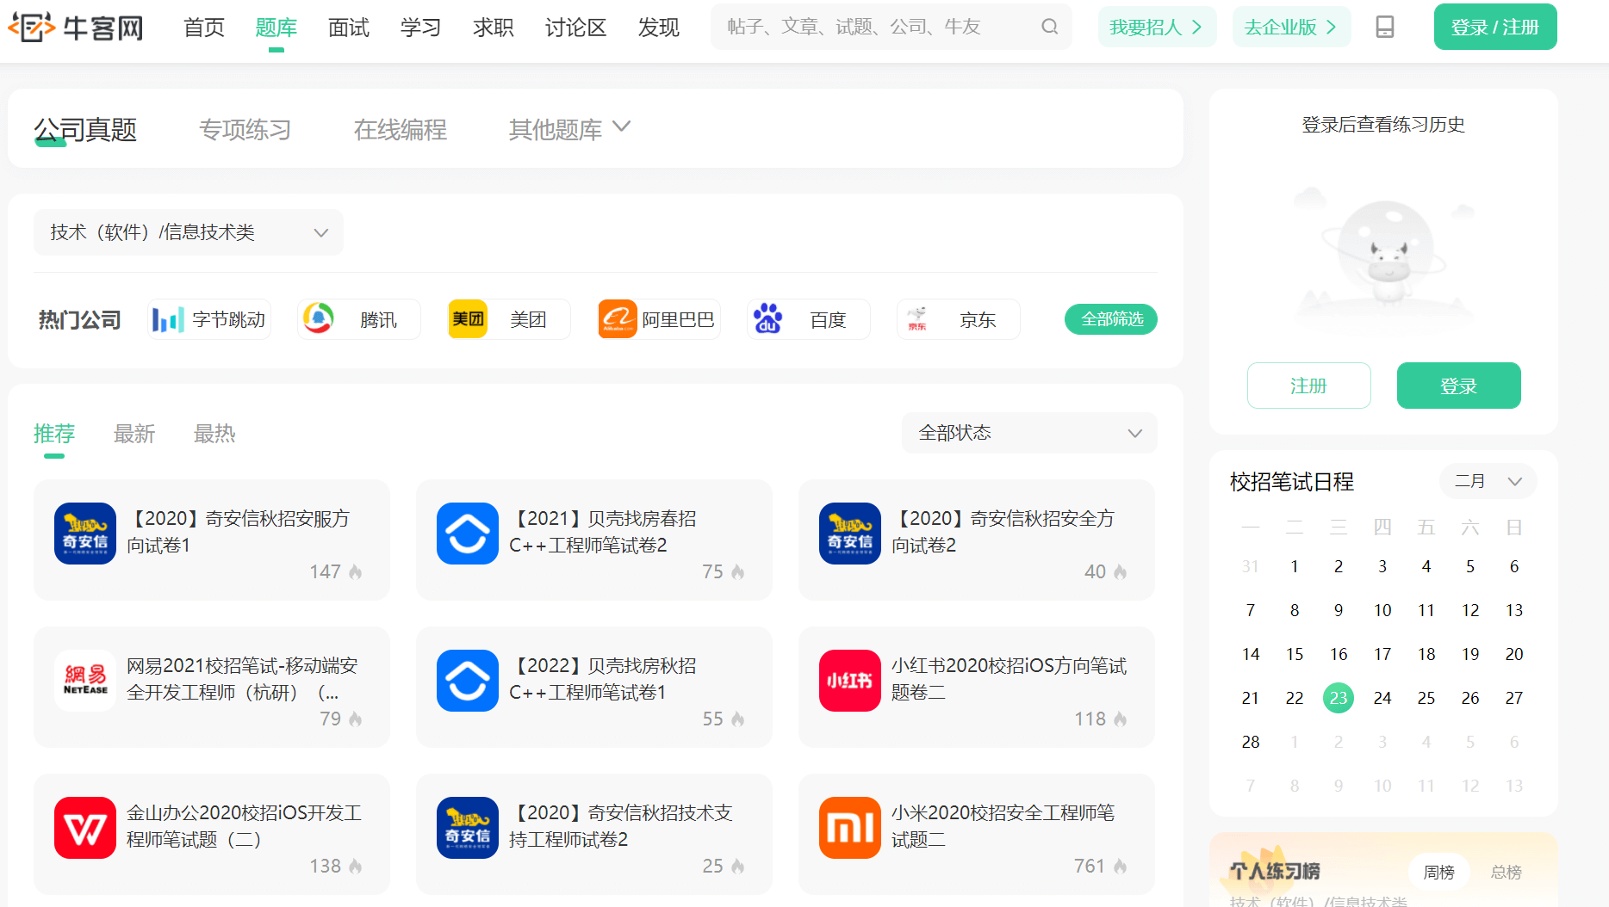Click the ByteDance company logo icon
The width and height of the screenshot is (1609, 907).
coord(168,320)
